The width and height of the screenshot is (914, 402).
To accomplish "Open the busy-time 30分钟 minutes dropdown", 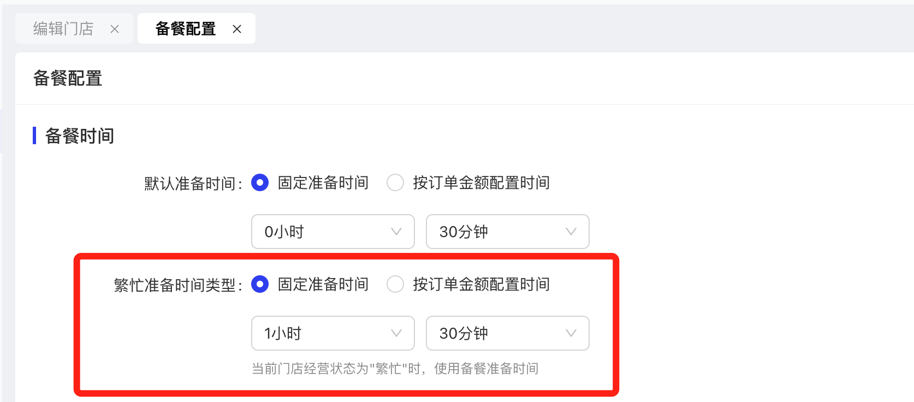I will click(508, 333).
